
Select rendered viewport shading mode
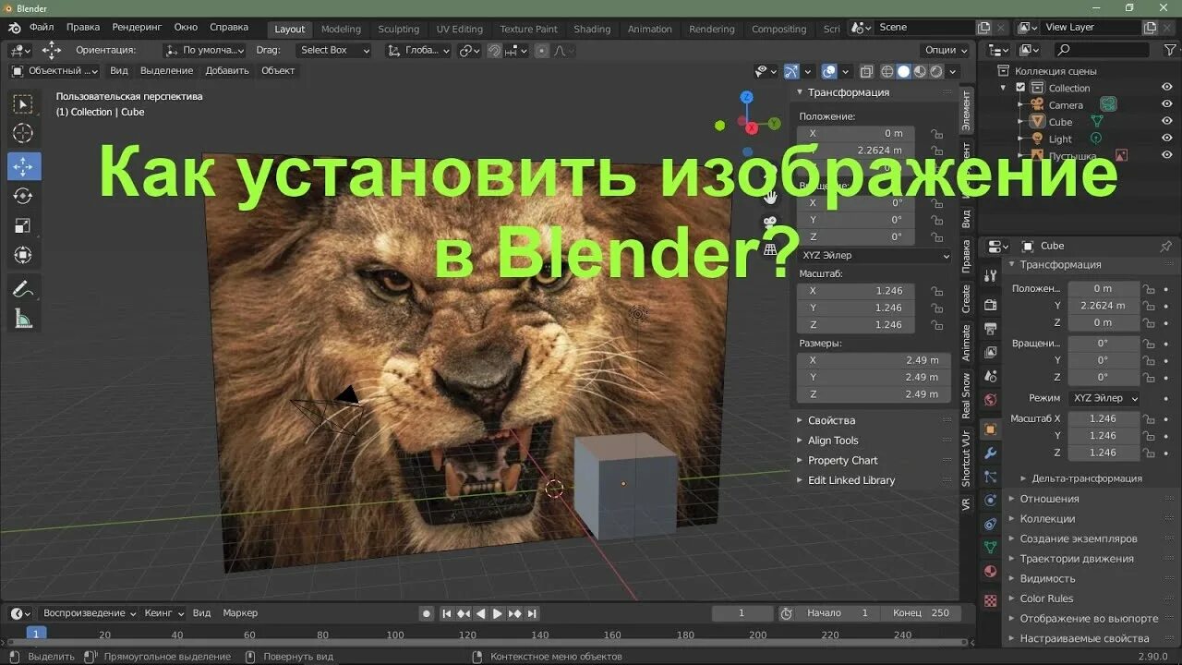click(936, 71)
